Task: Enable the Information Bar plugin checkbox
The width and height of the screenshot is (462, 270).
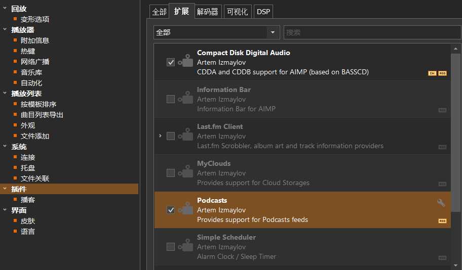Action: click(171, 99)
